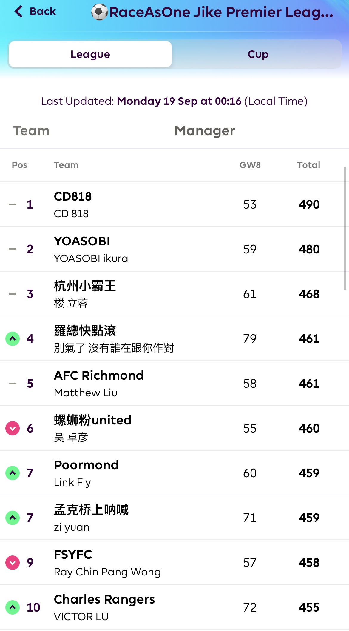349x631 pixels.
Task: Select the Team column header
Action: tap(31, 131)
